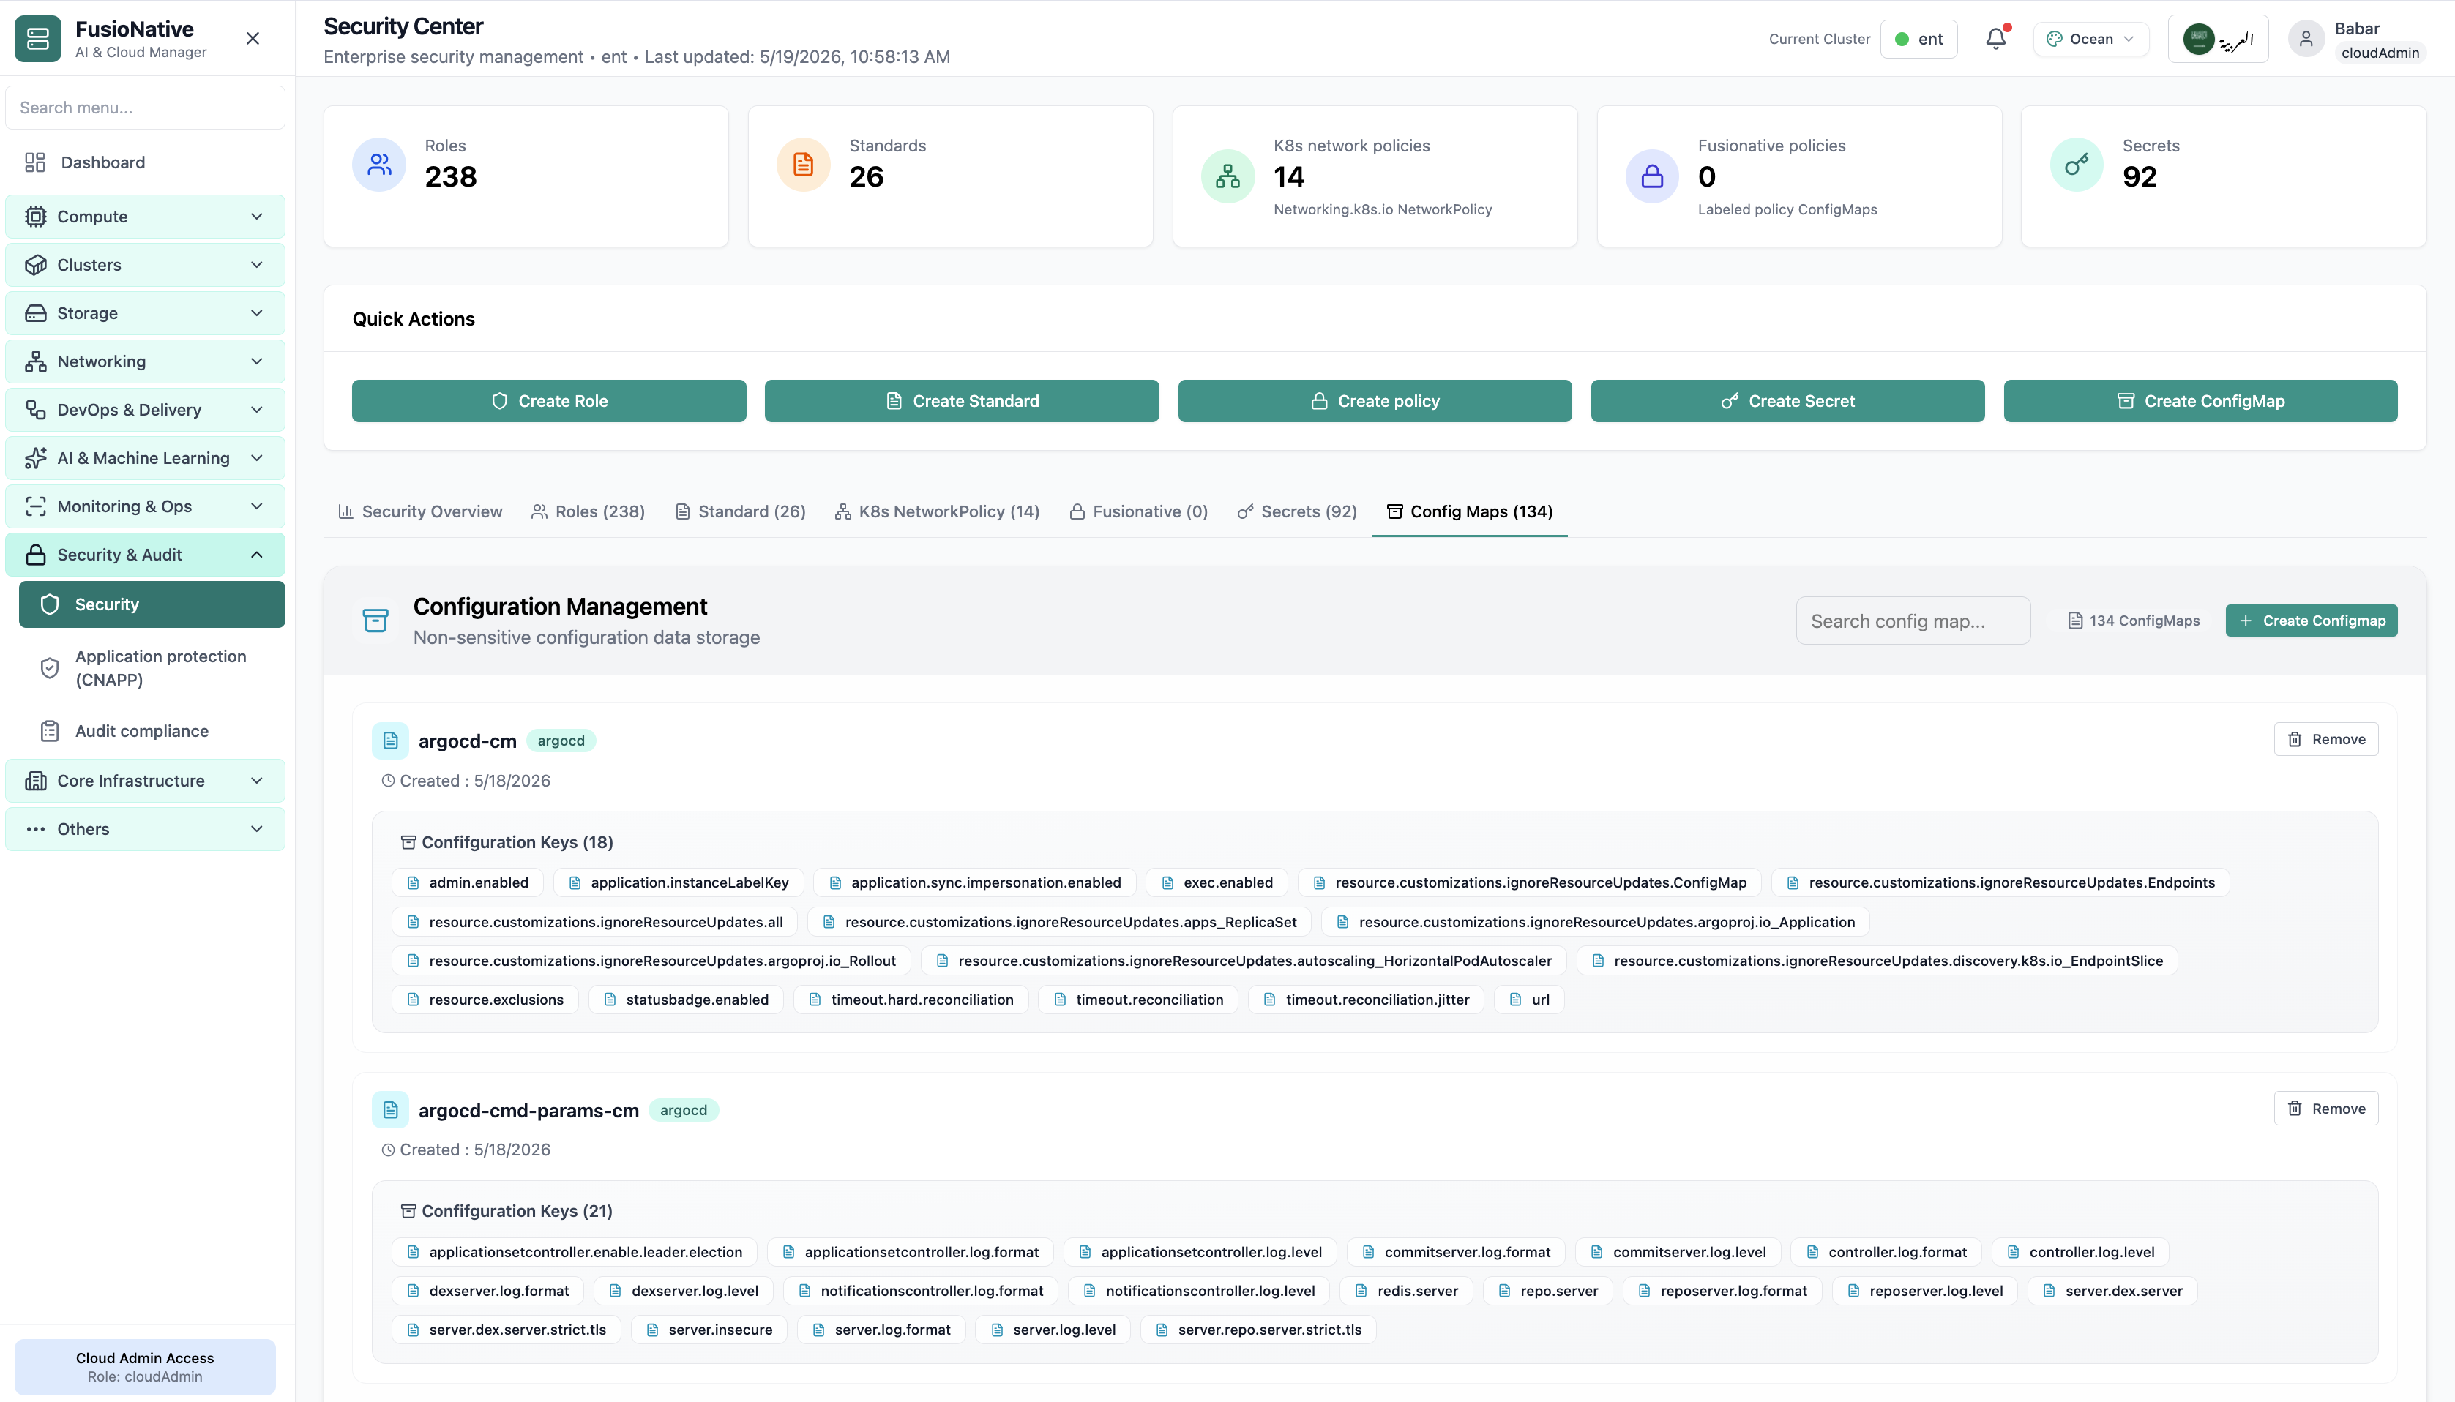
Task: Expand the Clusters menu
Action: [146, 265]
